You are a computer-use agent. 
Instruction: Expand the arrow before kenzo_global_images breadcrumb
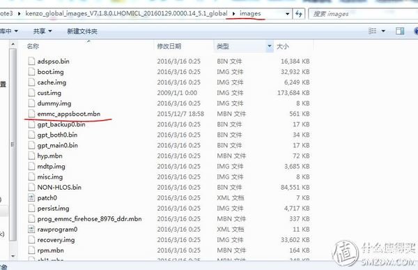pos(20,14)
